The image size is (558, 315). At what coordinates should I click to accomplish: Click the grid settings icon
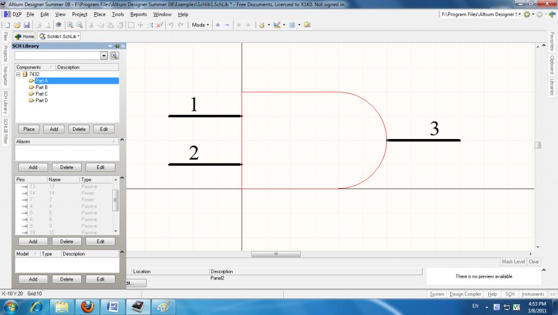pyautogui.click(x=292, y=25)
